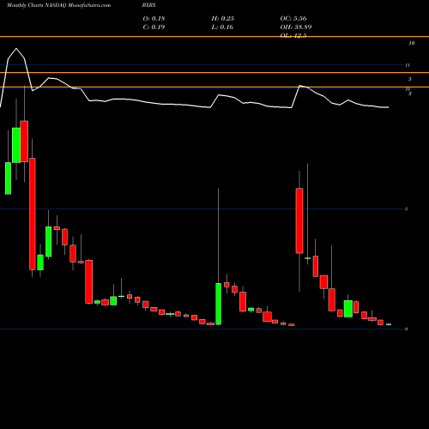This screenshot has height=429, width=429.
Task: Click the 'OC: 5.56' value
Action: click(293, 18)
